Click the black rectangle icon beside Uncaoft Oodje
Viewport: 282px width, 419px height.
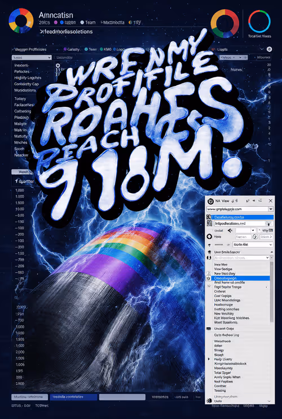(x=209, y=329)
